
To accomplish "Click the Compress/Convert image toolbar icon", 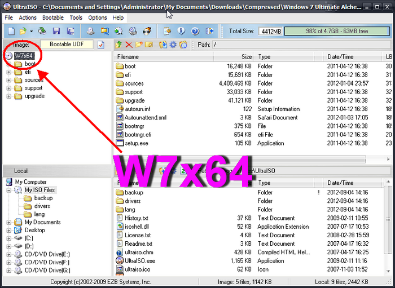I will pyautogui.click(x=104, y=31).
